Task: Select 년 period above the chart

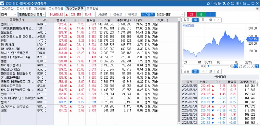Action: pos(218,20)
